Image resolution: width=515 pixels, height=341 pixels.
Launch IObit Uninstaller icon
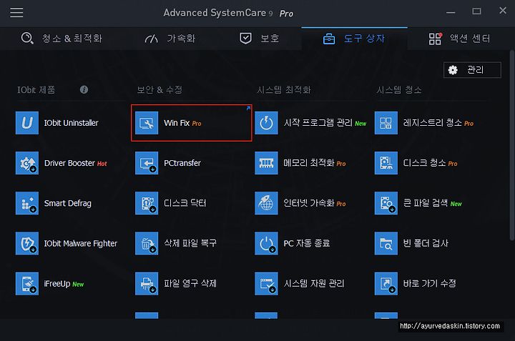pos(27,123)
